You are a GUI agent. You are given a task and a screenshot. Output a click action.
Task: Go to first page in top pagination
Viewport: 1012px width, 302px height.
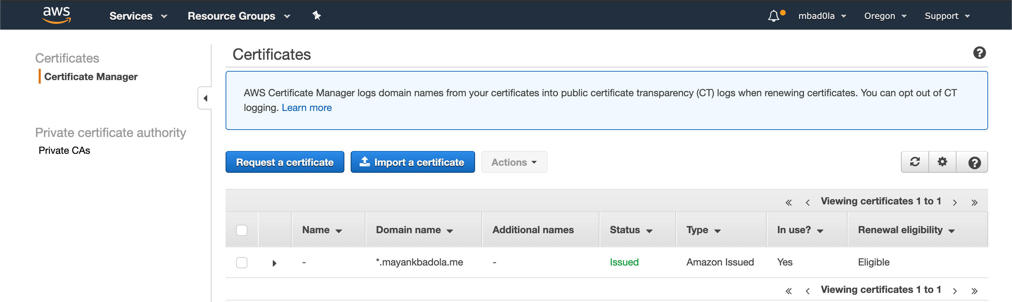(789, 202)
